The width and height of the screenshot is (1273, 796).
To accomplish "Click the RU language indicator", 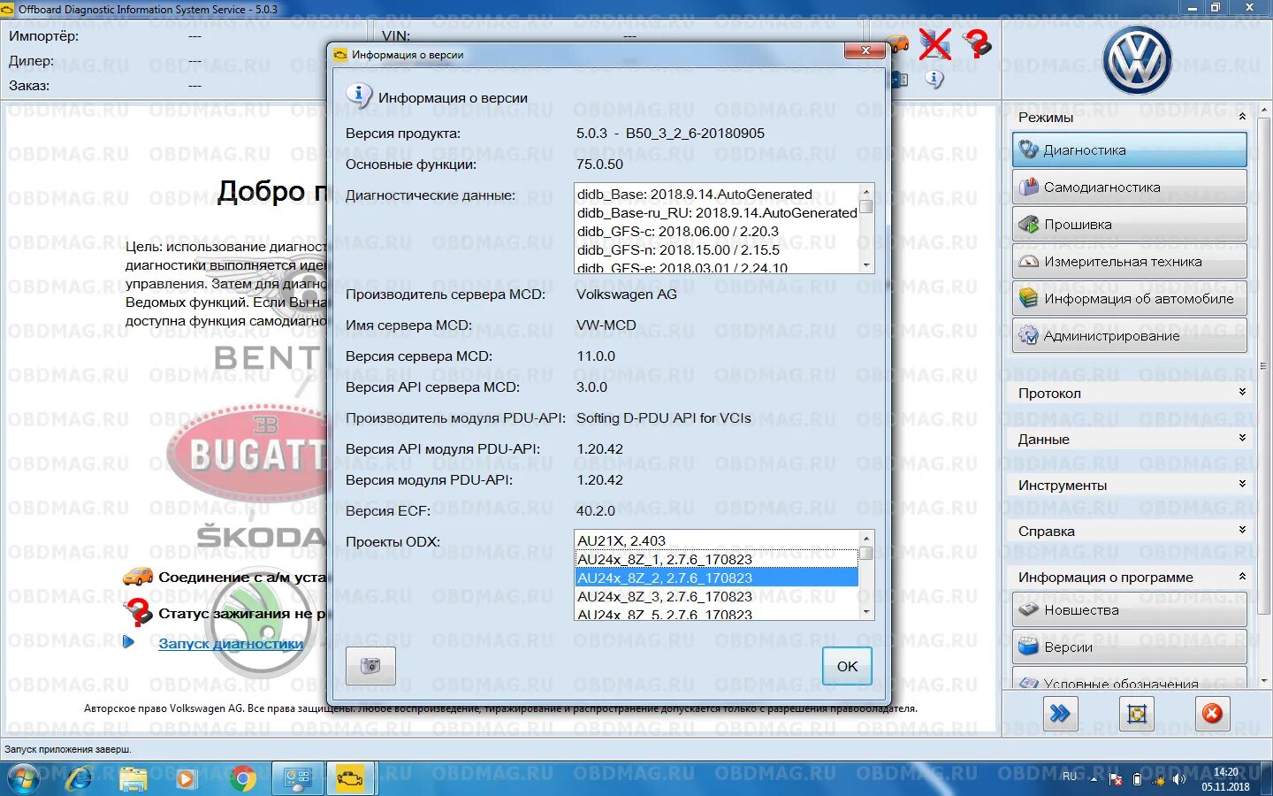I will coord(1070,777).
